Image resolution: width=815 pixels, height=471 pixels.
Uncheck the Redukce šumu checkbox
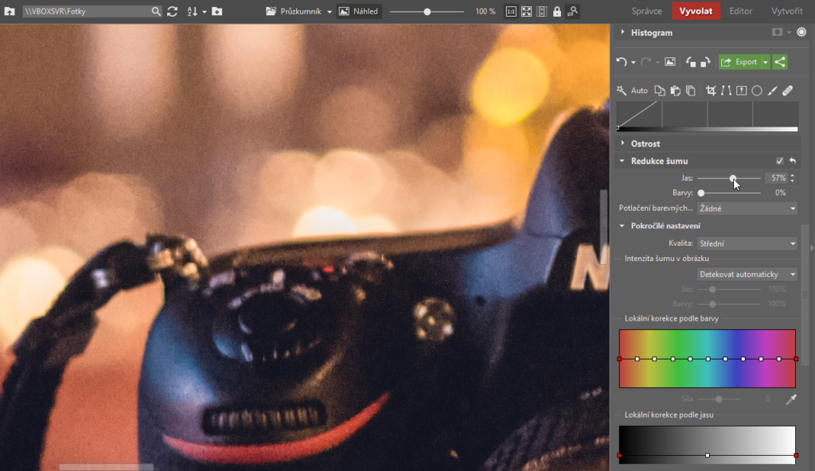tap(779, 161)
